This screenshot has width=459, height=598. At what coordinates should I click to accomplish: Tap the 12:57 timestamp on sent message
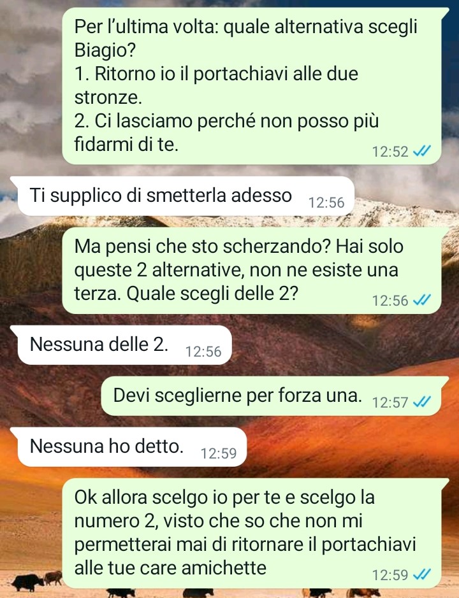pos(390,402)
